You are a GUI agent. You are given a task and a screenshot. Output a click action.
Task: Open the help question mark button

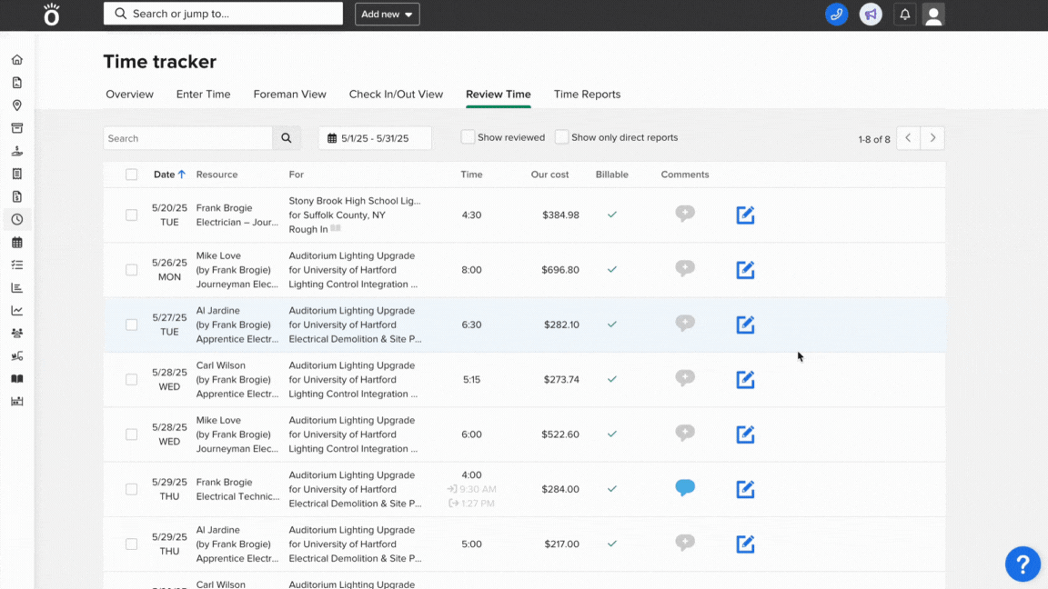(1023, 564)
